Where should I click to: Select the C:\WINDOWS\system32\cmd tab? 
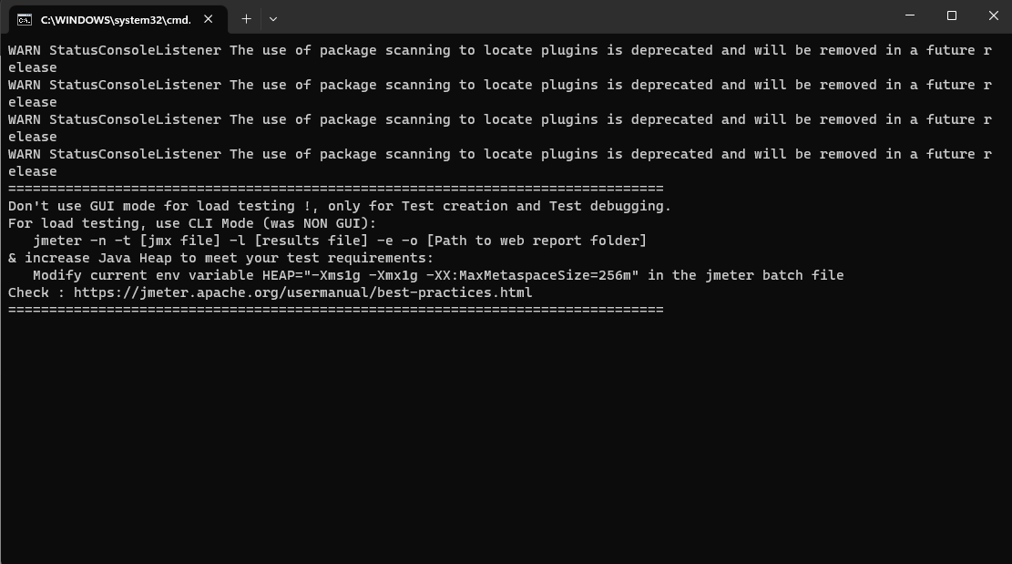(x=115, y=19)
